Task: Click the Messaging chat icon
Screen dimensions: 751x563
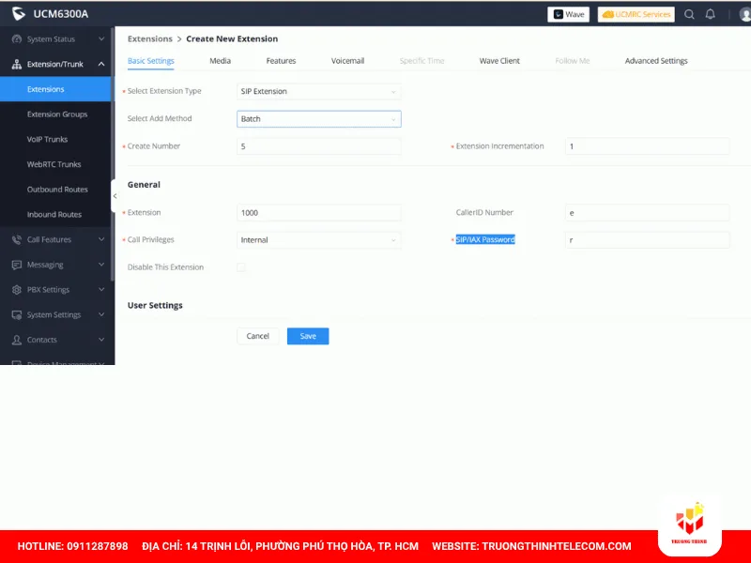Action: [17, 265]
